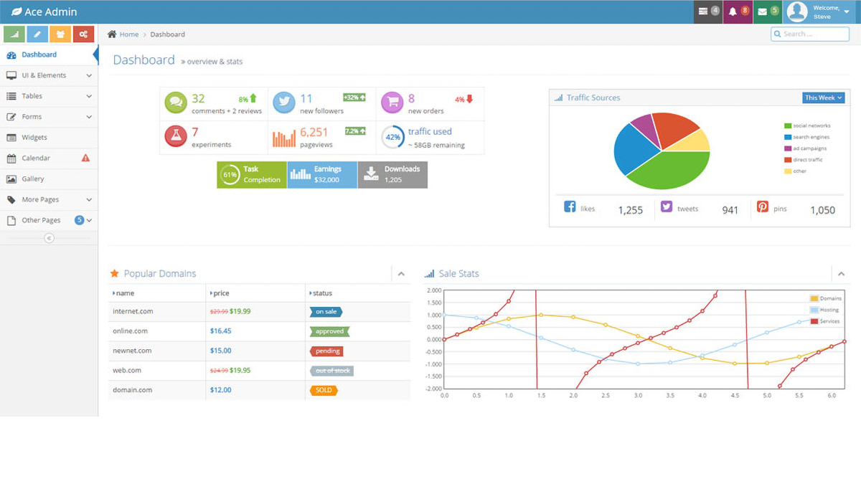Click the Earnings $32,000 tile
Viewport: 861px width, 484px height.
point(322,175)
